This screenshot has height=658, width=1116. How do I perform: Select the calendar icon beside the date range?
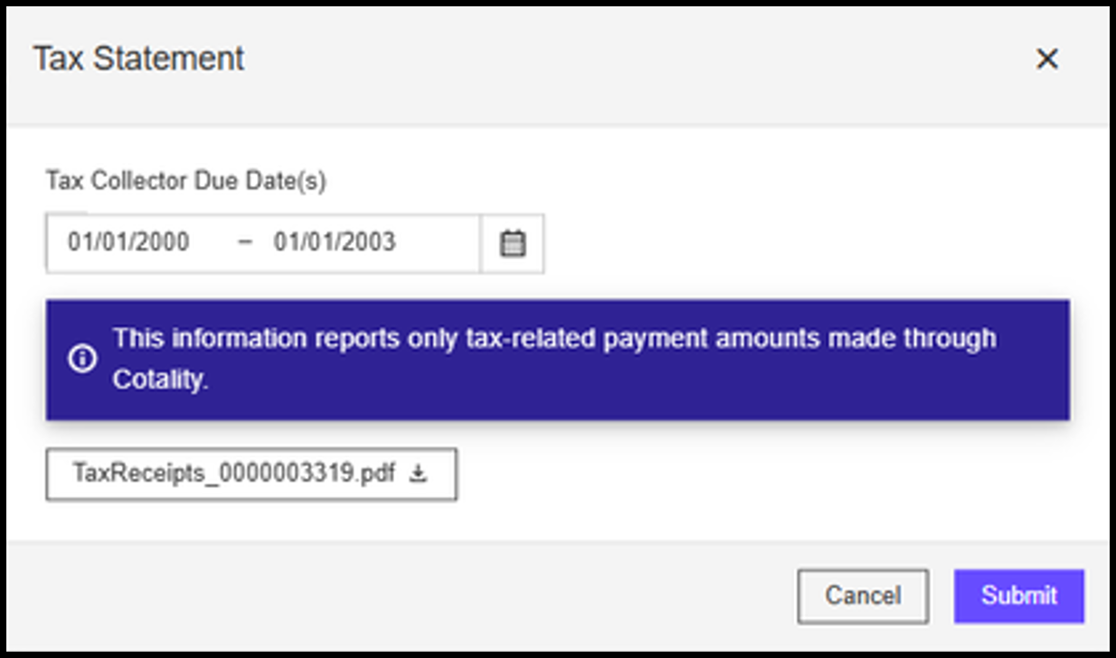[x=513, y=242]
